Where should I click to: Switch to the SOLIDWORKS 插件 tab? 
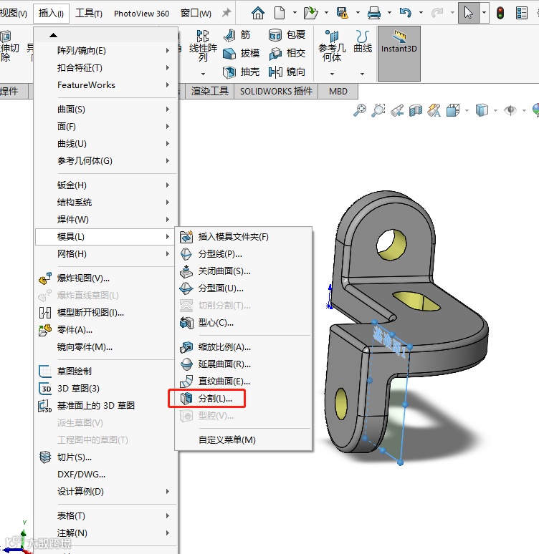tap(276, 91)
